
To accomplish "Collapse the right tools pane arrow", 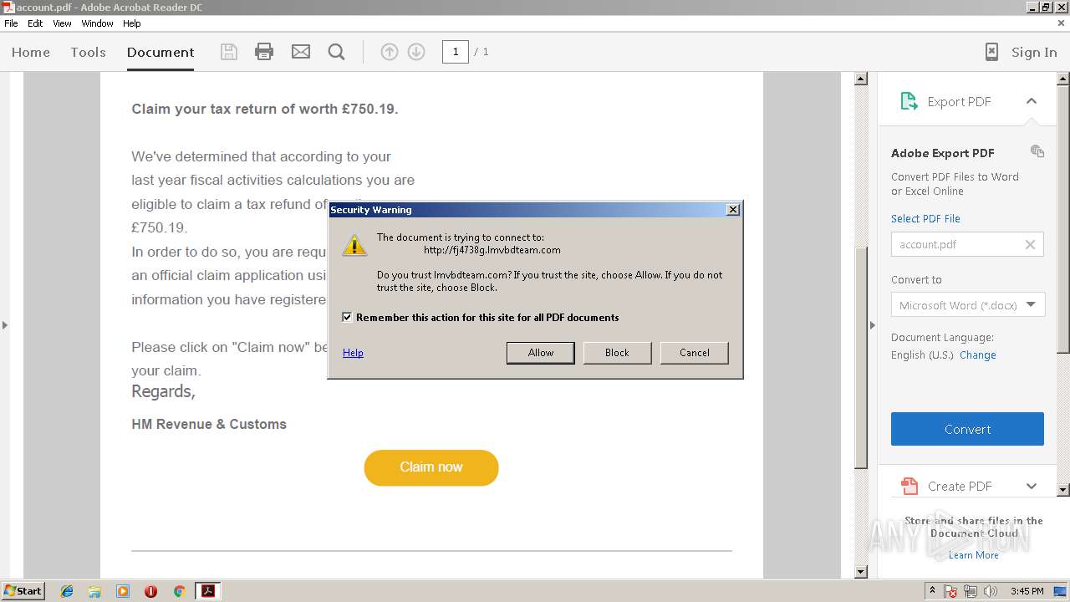I will [873, 324].
